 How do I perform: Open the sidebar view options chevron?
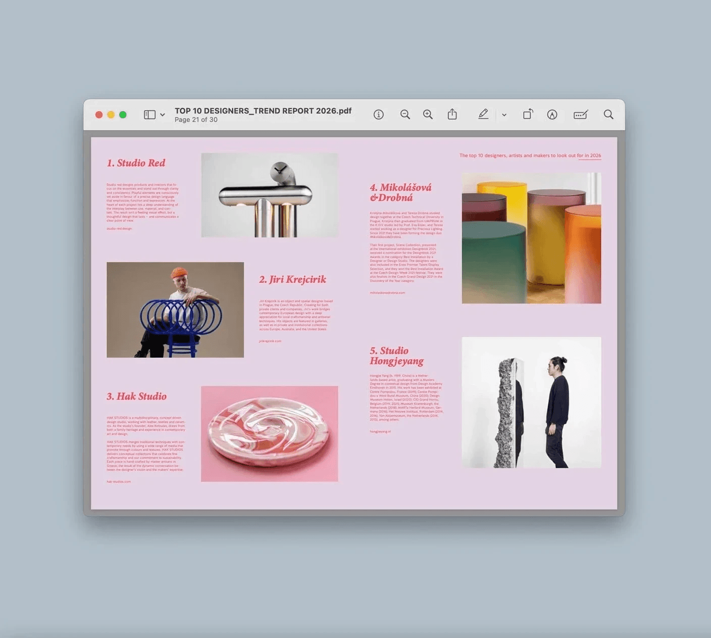[x=162, y=114]
